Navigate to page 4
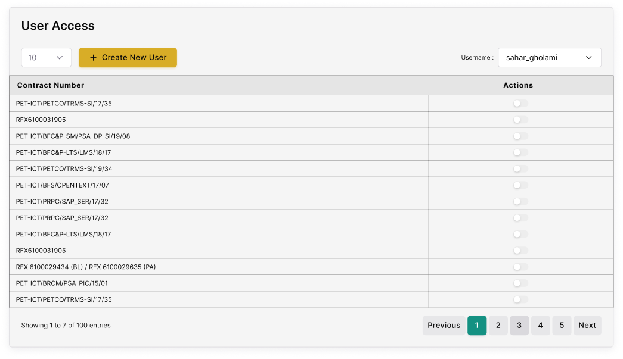623x359 pixels. 540,326
